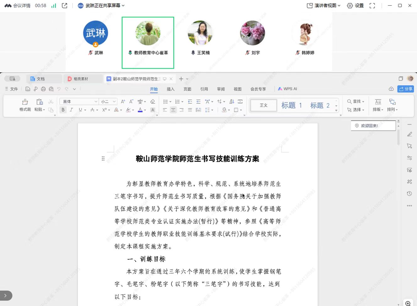This screenshot has width=417, height=306.
Task: Toggle Character Shading (A) button
Action: coord(153,110)
